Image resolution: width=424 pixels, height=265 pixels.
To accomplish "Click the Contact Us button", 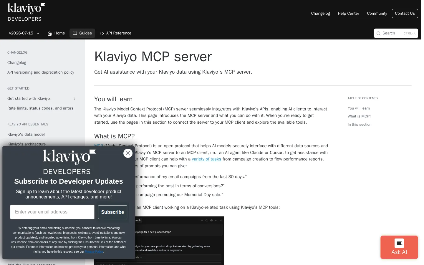I will click(x=405, y=14).
